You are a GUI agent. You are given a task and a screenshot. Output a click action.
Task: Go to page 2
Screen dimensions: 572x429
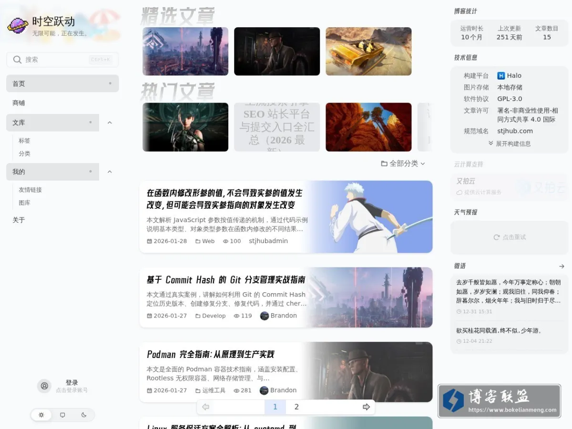(296, 407)
